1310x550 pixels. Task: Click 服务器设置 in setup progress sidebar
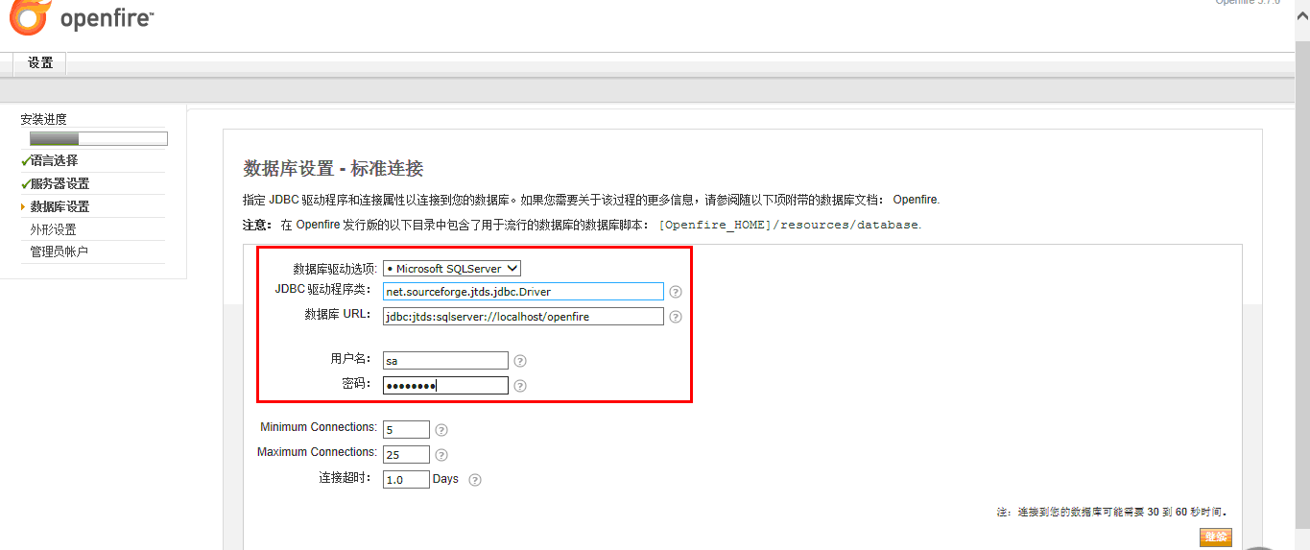[x=60, y=183]
